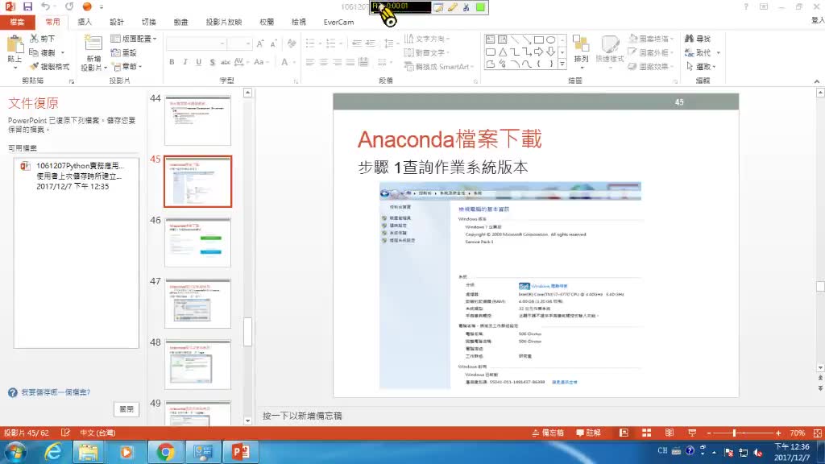Fit slide to current window icon
This screenshot has height=464, width=825.
coord(817,433)
